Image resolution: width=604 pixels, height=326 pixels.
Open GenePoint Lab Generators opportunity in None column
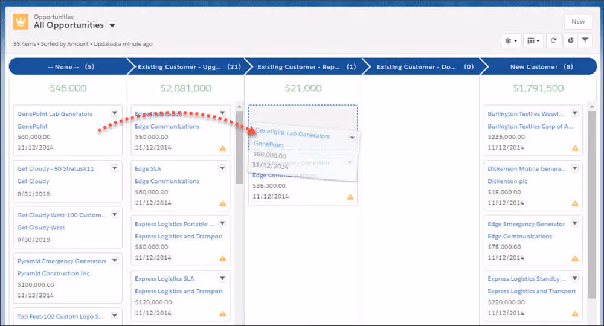point(55,114)
